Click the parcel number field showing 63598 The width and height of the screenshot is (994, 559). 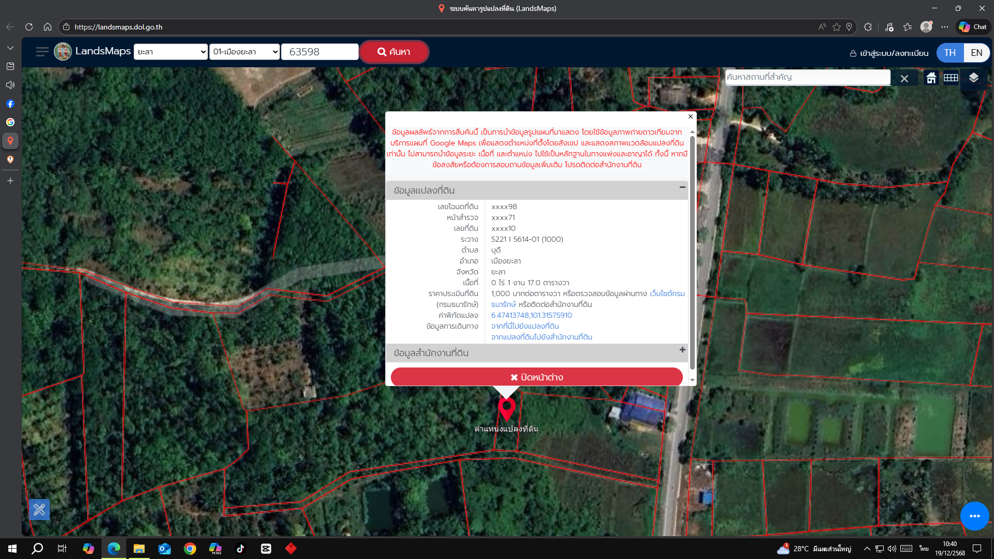320,52
